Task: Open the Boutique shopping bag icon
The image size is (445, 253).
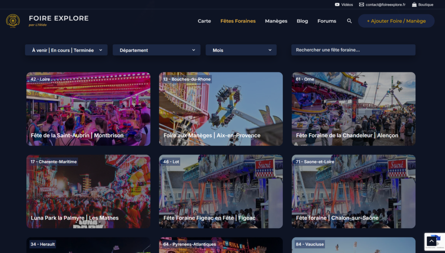Action: point(415,5)
